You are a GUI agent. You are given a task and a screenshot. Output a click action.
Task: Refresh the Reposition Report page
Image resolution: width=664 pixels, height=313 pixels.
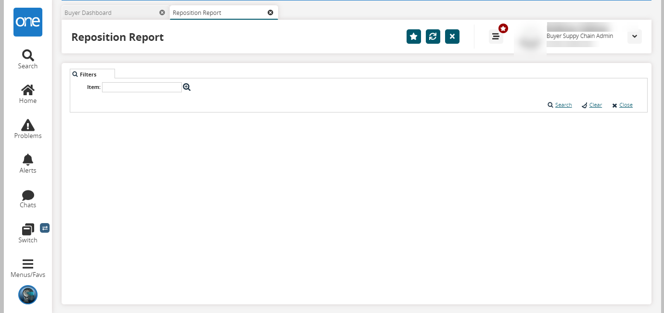(433, 37)
